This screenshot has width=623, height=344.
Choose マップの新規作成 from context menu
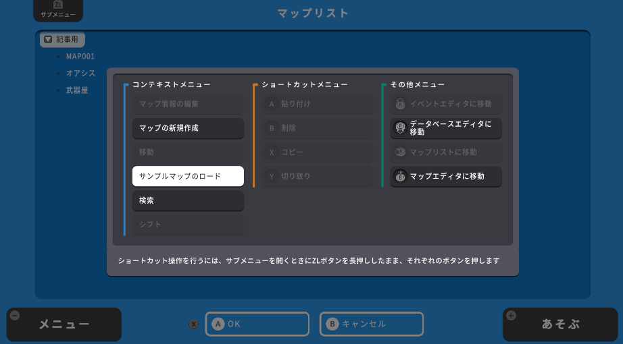[x=188, y=128]
